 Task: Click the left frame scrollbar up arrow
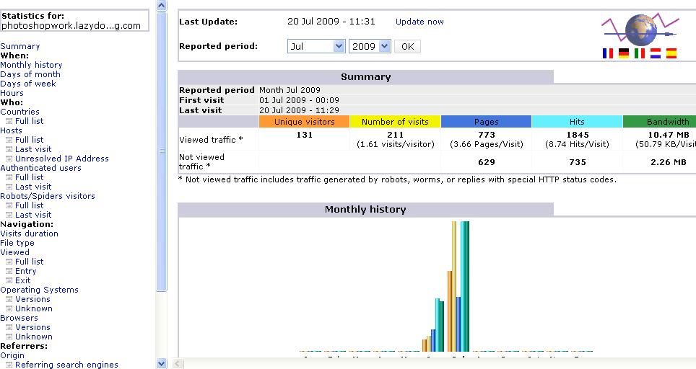point(162,5)
